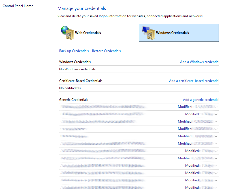Select the 'No certificates.' text
The height and width of the screenshot is (189, 241).
coord(71,88)
